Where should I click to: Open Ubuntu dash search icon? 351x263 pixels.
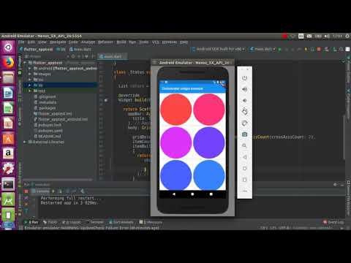(x=8, y=47)
